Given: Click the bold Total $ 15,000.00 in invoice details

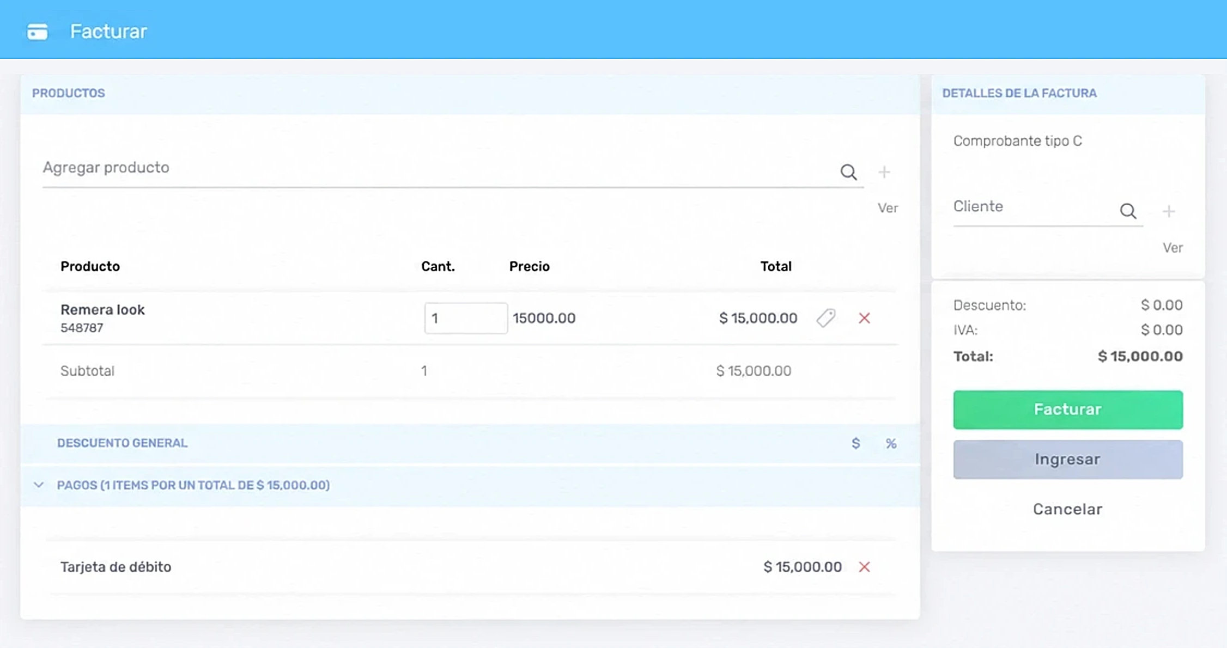Looking at the screenshot, I should [1140, 357].
